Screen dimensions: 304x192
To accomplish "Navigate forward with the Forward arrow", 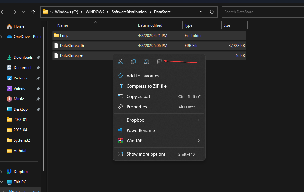I will tap(14, 12).
